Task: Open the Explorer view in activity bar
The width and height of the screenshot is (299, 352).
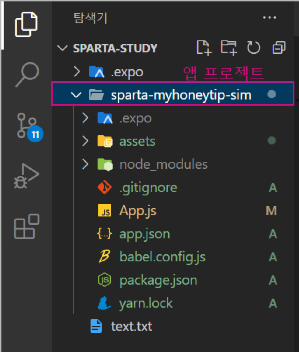Action: [26, 23]
